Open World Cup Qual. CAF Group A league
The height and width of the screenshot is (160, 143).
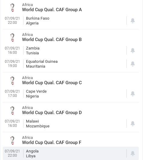click(x=52, y=10)
